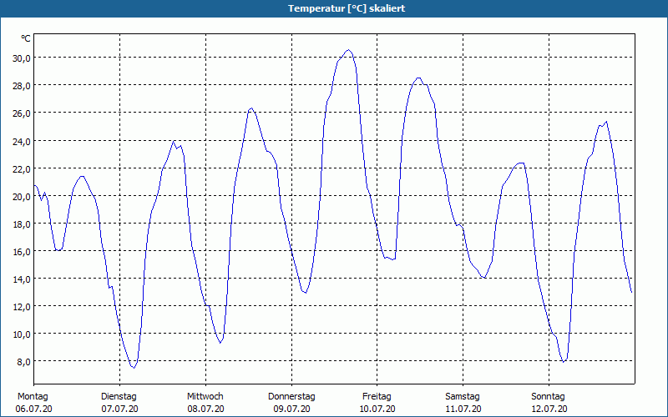Click the 16,0 y-axis label
The height and width of the screenshot is (417, 668).
coord(22,252)
